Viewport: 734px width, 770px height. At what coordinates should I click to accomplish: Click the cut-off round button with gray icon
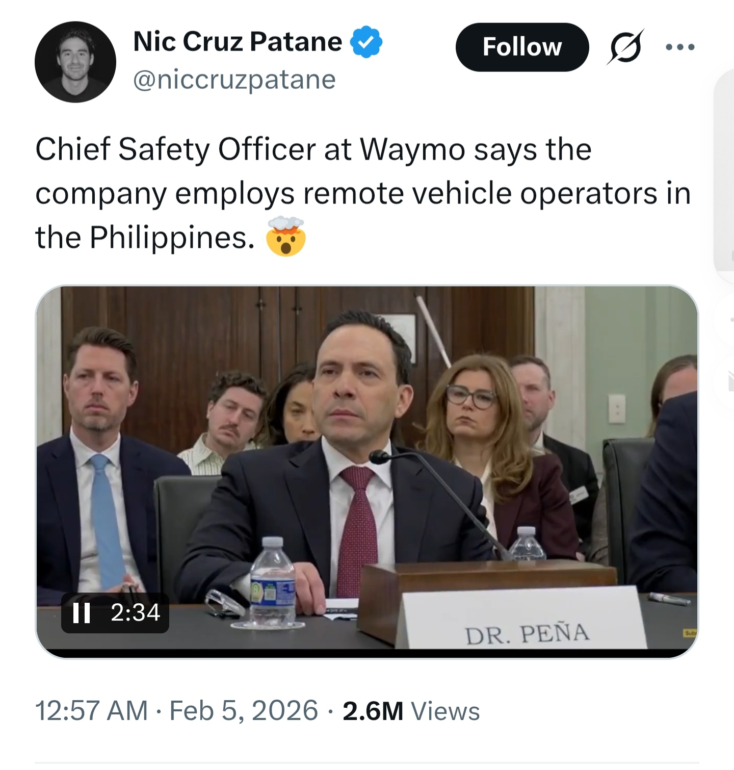pos(726,380)
